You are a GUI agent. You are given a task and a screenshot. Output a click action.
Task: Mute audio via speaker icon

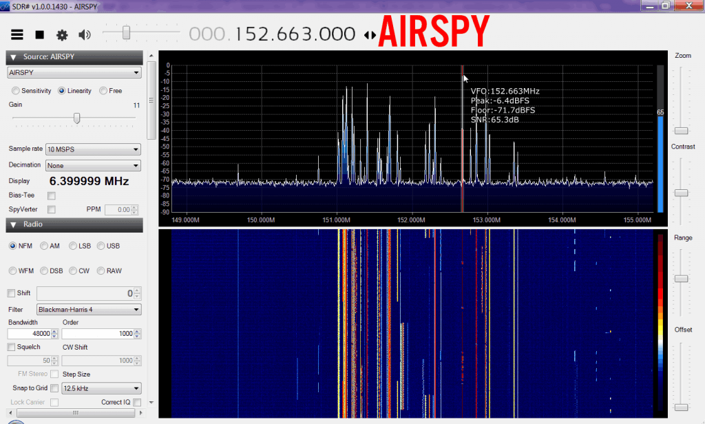click(x=85, y=34)
